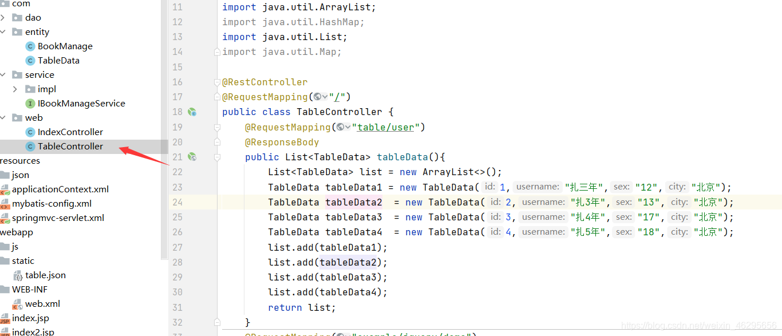The height and width of the screenshot is (336, 782).
Task: Click Spring bean gutter icon on line 18
Action: [192, 112]
